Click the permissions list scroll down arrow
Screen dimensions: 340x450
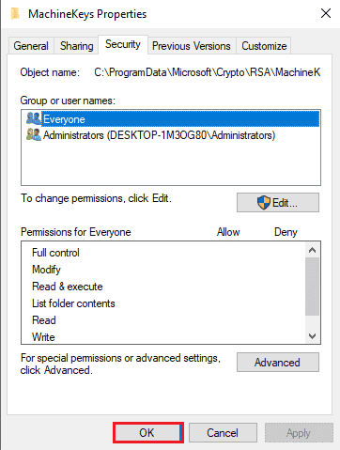[312, 336]
